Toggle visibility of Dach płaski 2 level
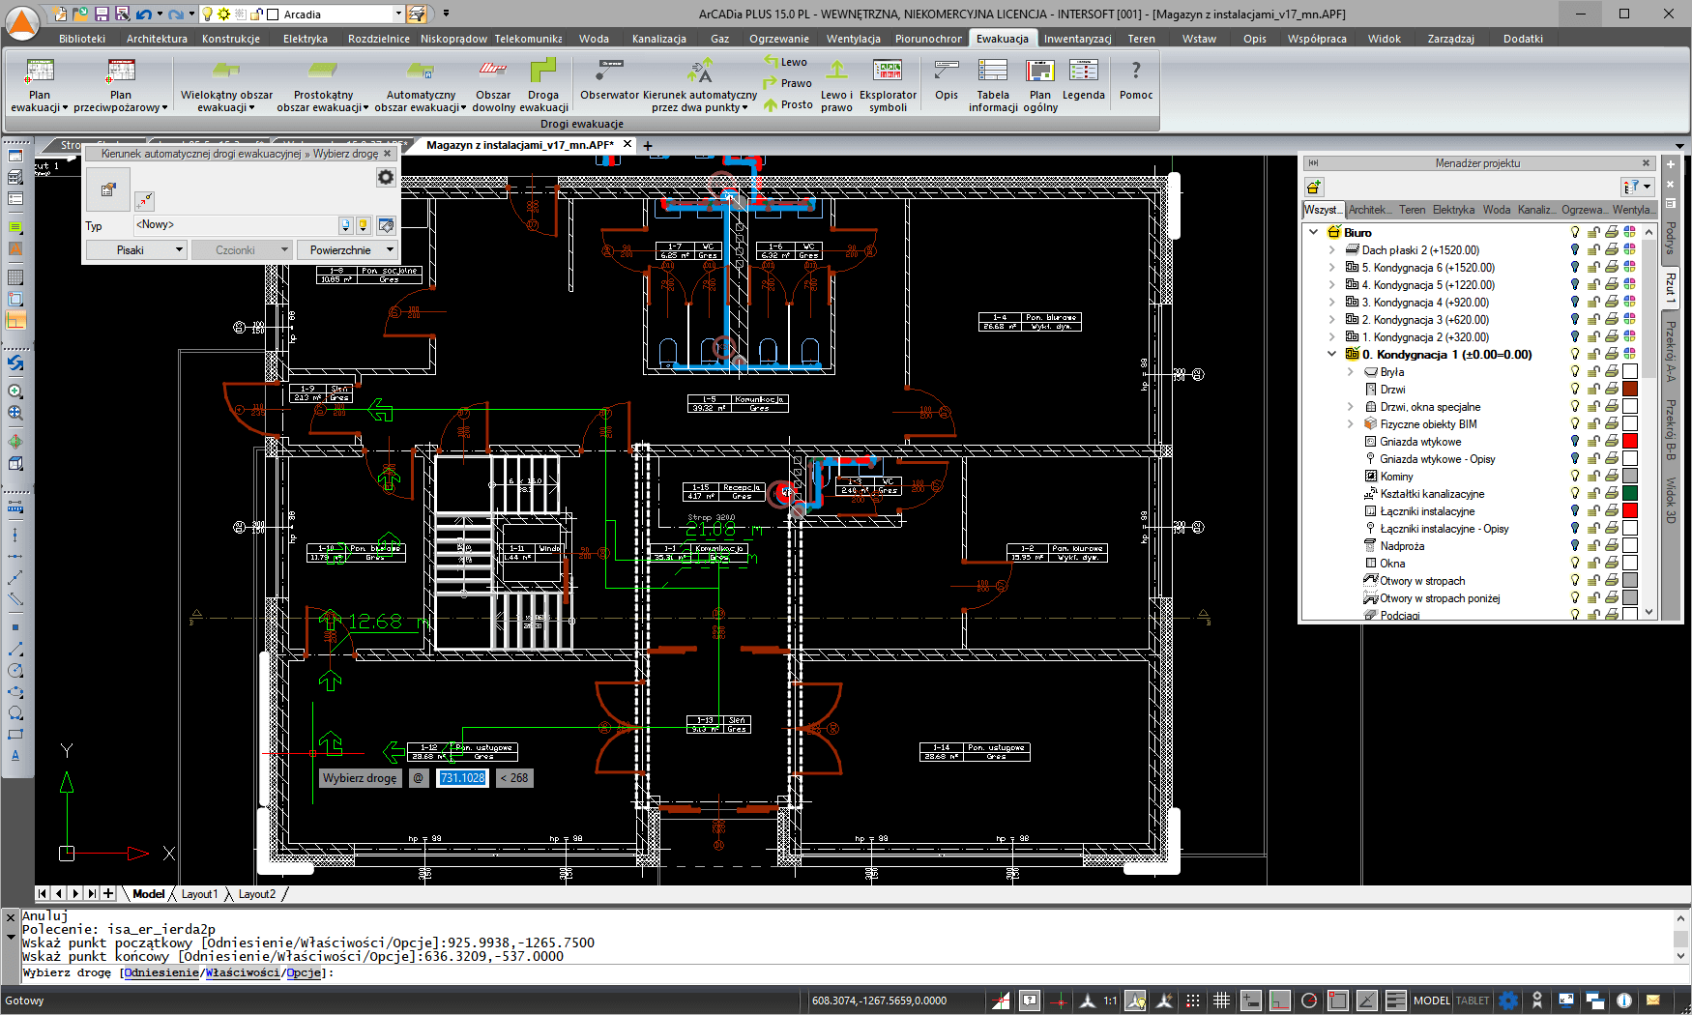 [x=1575, y=250]
